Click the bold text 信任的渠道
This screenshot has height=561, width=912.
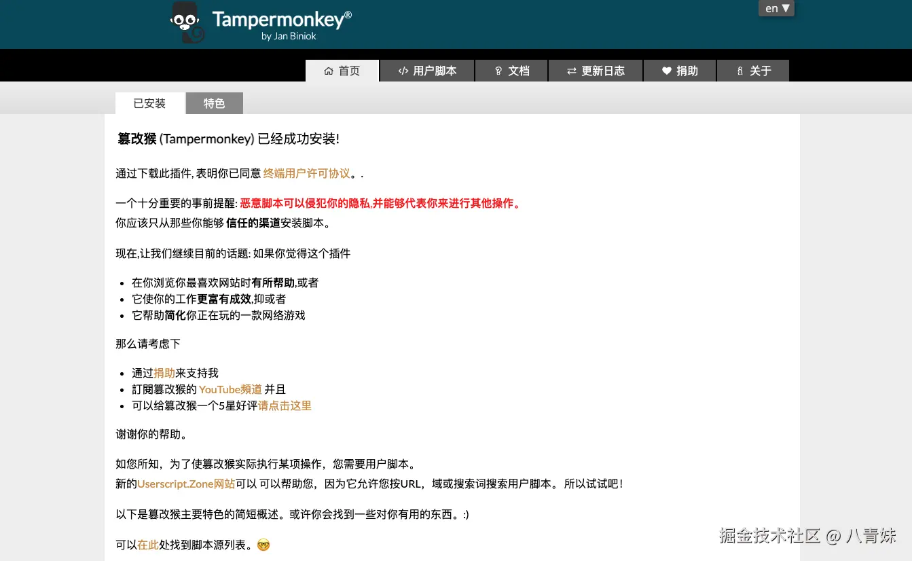(x=253, y=222)
